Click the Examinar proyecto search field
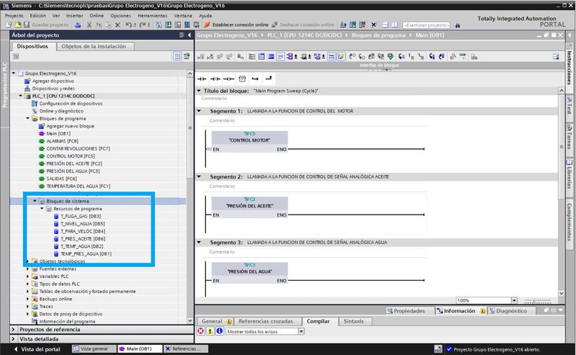The width and height of the screenshot is (576, 355). click(426, 25)
